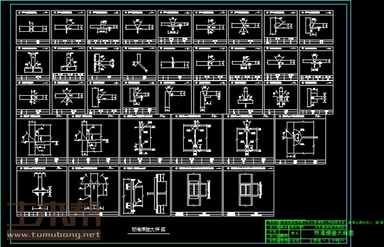Click the plain plate butt detail in the second row
Image resolution: width=384 pixels, height=247 pixels.
tap(175, 63)
